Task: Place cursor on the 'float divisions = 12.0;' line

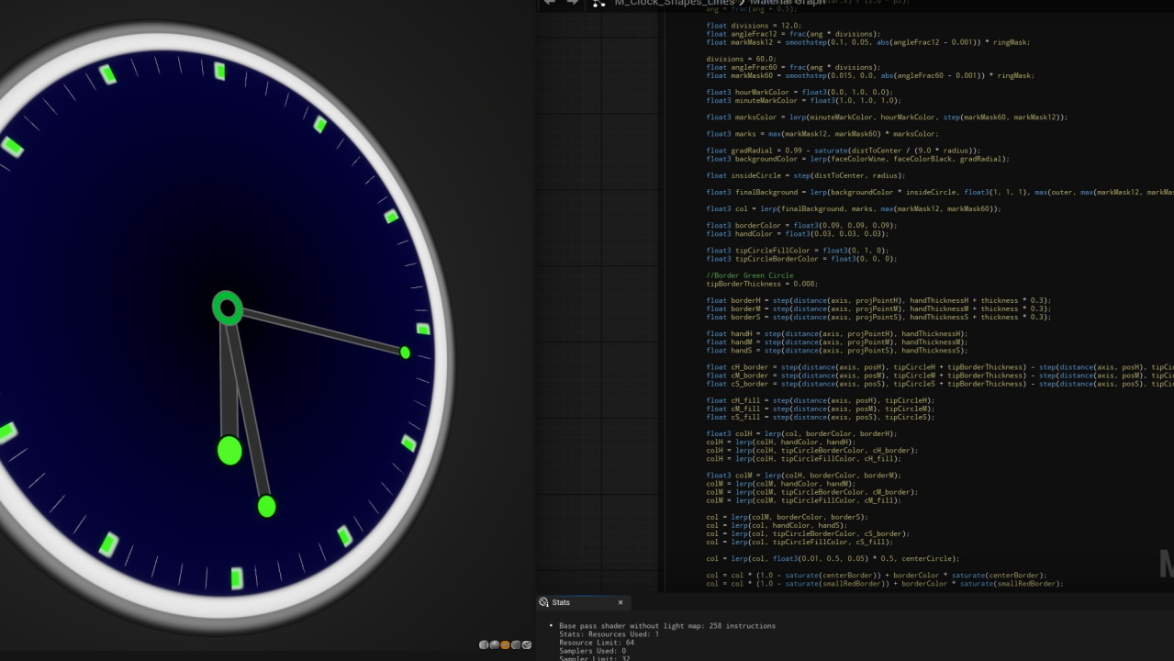Action: [x=753, y=25]
